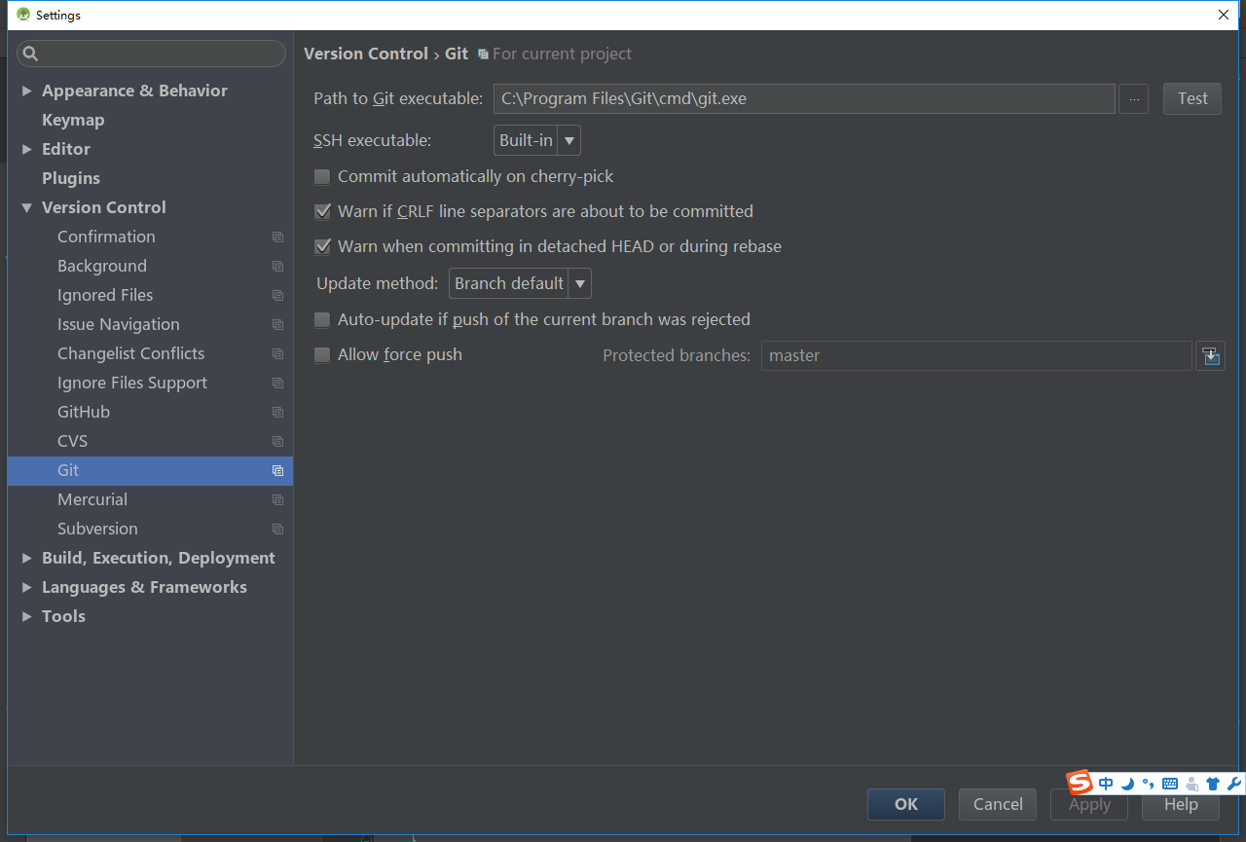
Task: Toggle the Chinese/English '中' mode icon
Action: 1106,784
